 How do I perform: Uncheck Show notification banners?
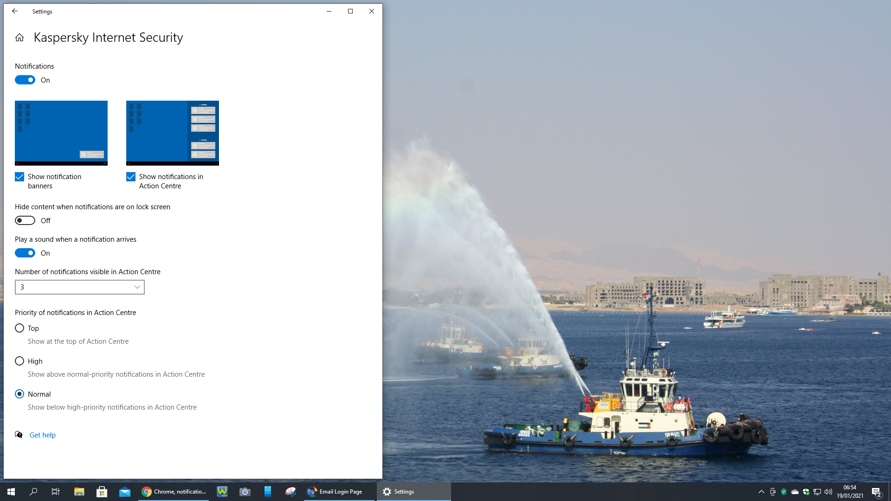point(19,177)
